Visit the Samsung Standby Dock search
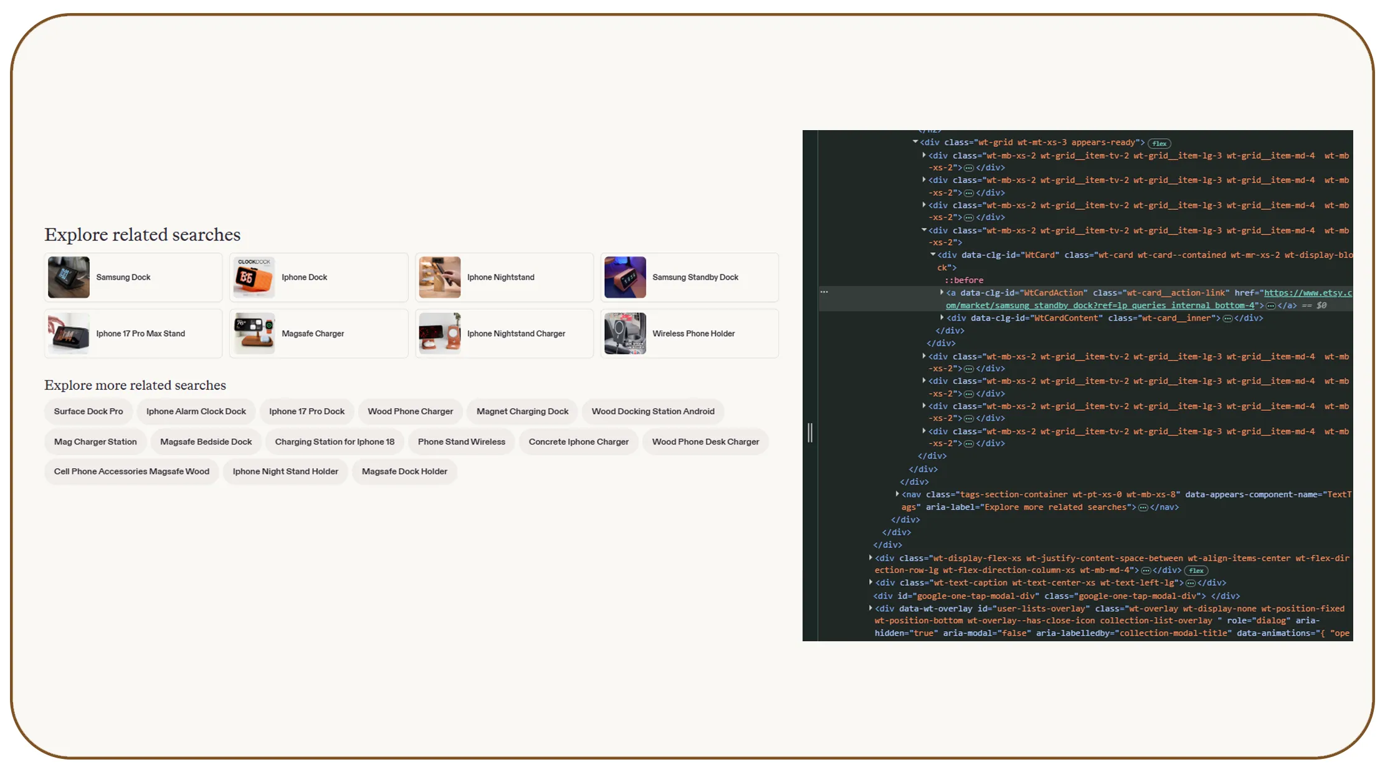Viewport: 1385px width, 772px height. (x=695, y=277)
